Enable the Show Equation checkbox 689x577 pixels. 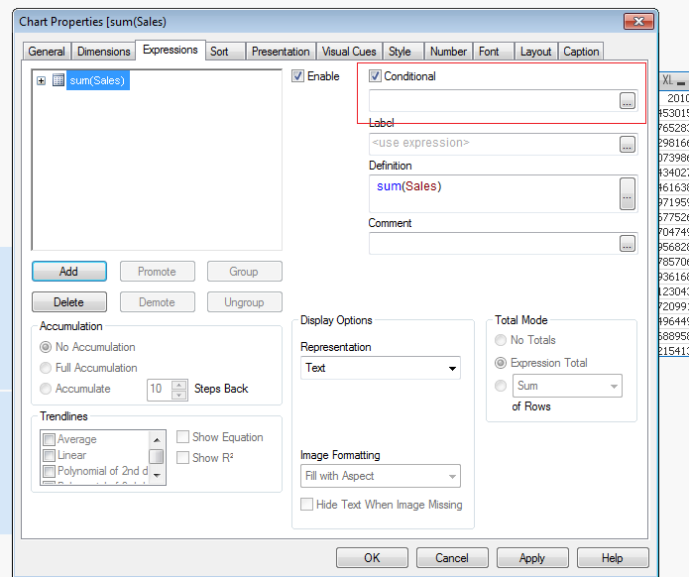pyautogui.click(x=182, y=437)
